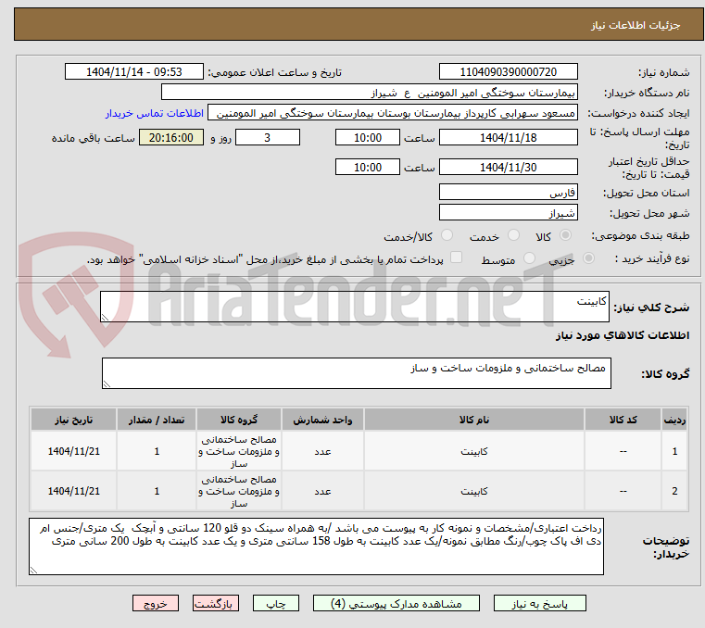
Task: Click the چاپ print button
Action: [276, 603]
